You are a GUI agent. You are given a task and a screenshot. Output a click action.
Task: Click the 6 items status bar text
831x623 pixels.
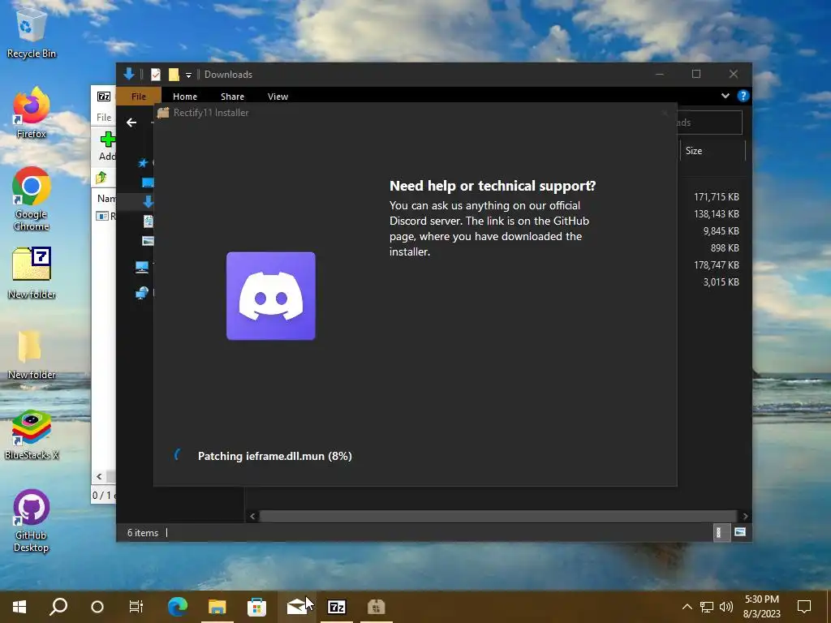pyautogui.click(x=143, y=533)
